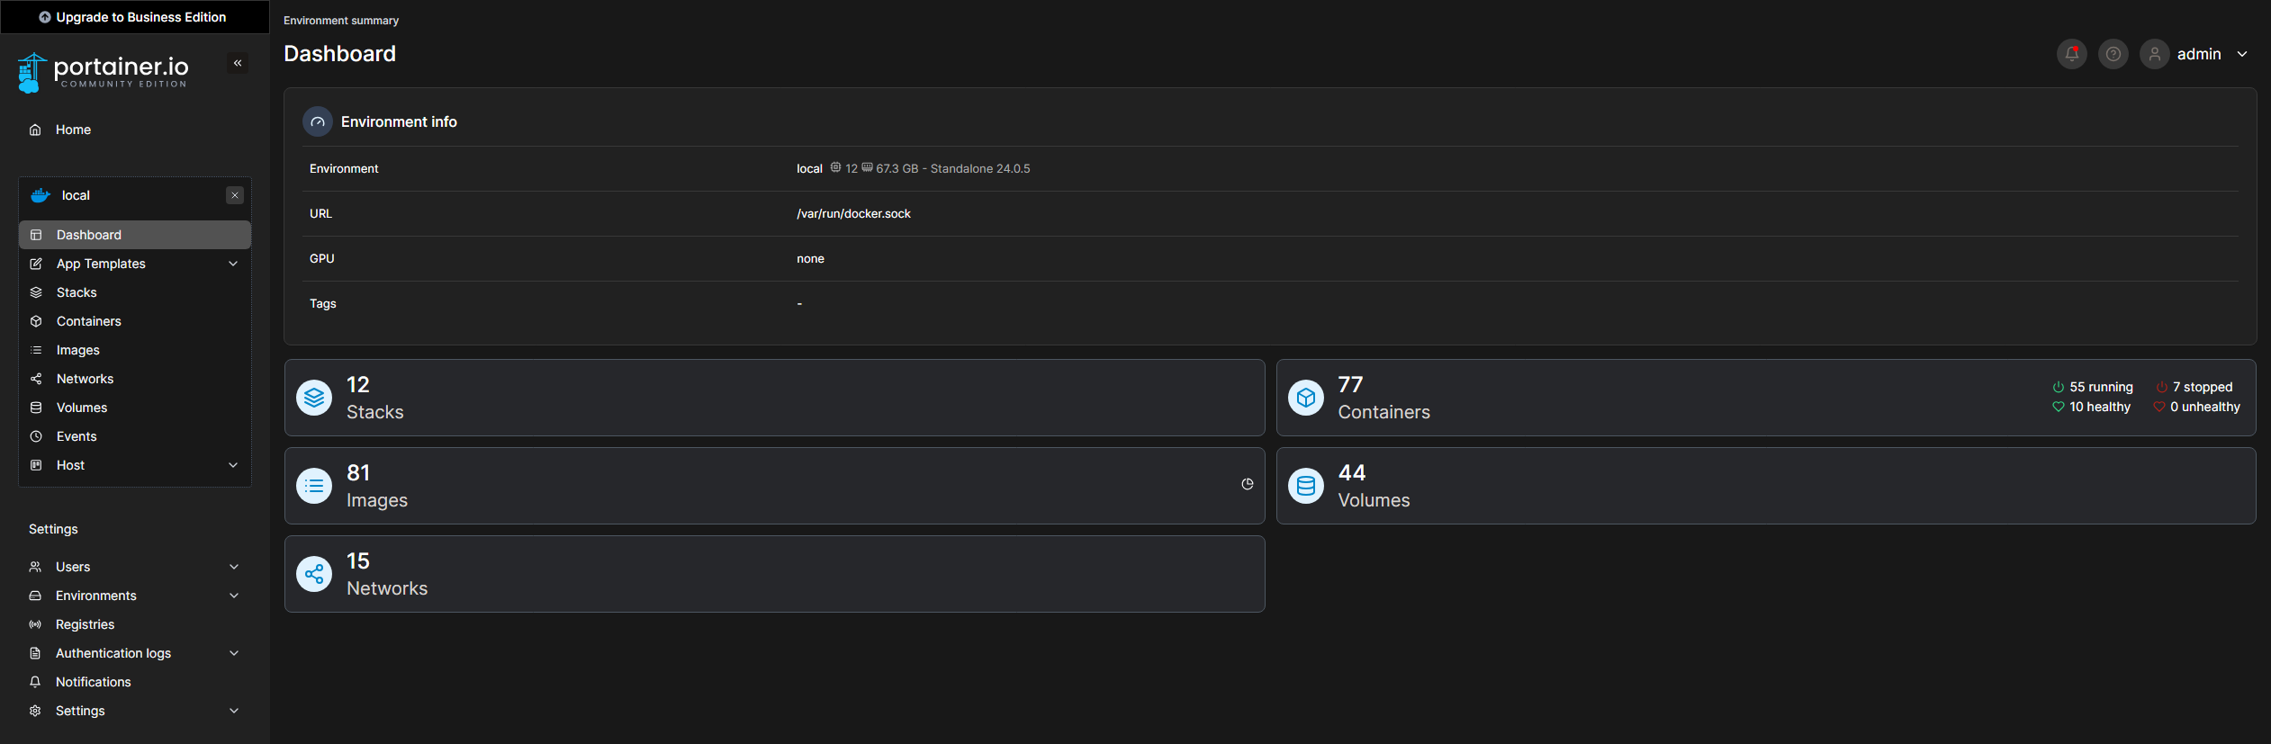Click the Containers cube icon tile
Viewport: 2271px width, 744px height.
pos(1305,398)
